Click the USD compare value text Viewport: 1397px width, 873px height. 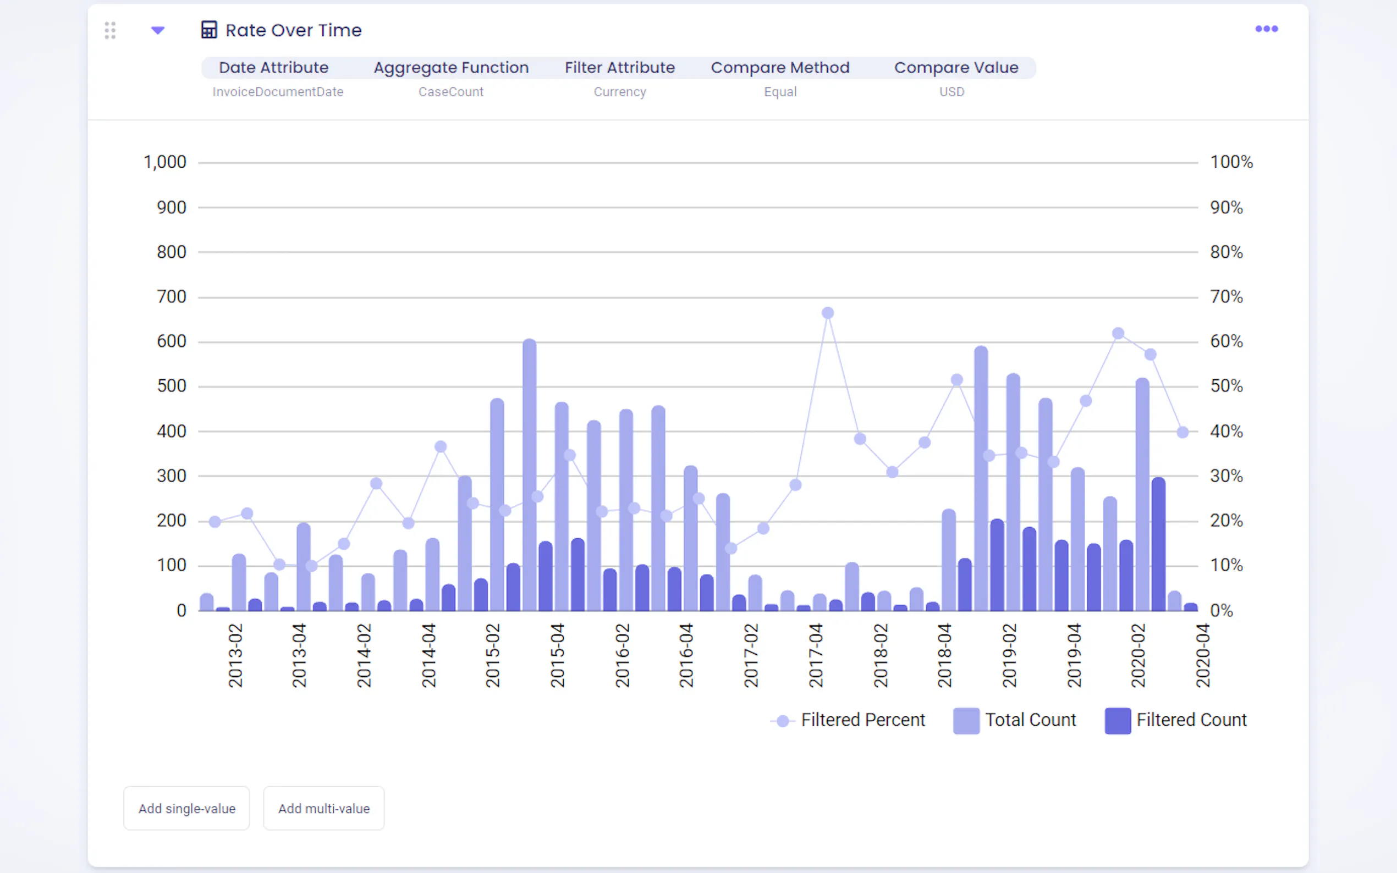tap(951, 92)
